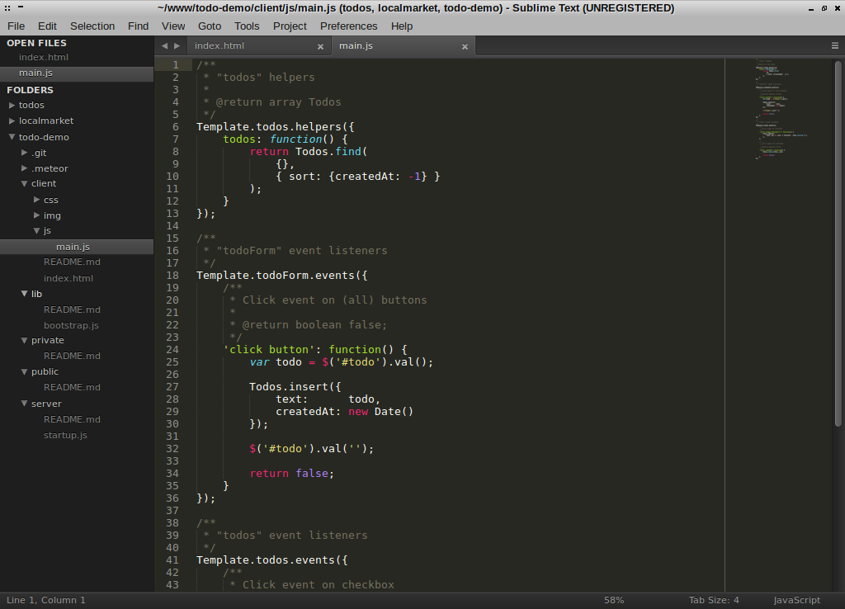This screenshot has height=609, width=845.
Task: Expand the .meteor folder
Action: pyautogui.click(x=24, y=168)
